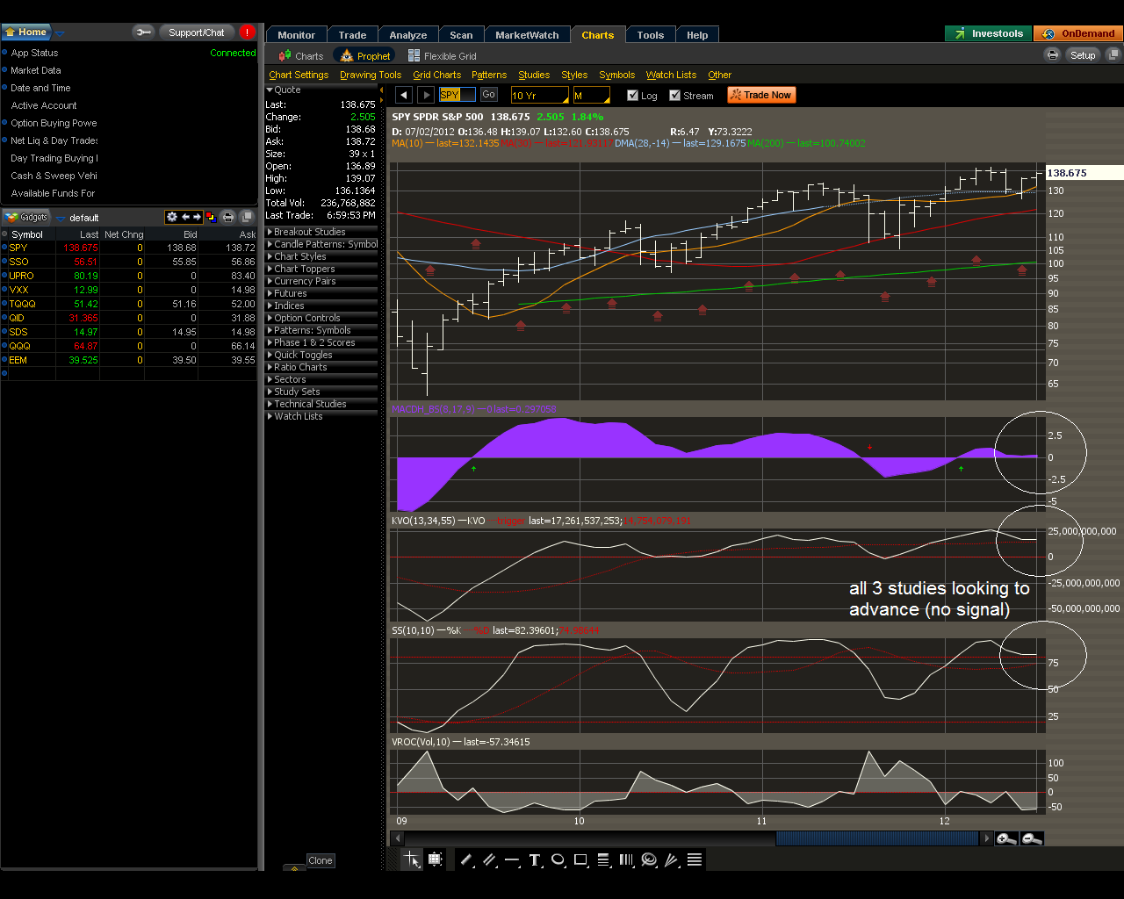Select the crosshair pointer tool
Screen dimensions: 1124x899
tap(412, 860)
